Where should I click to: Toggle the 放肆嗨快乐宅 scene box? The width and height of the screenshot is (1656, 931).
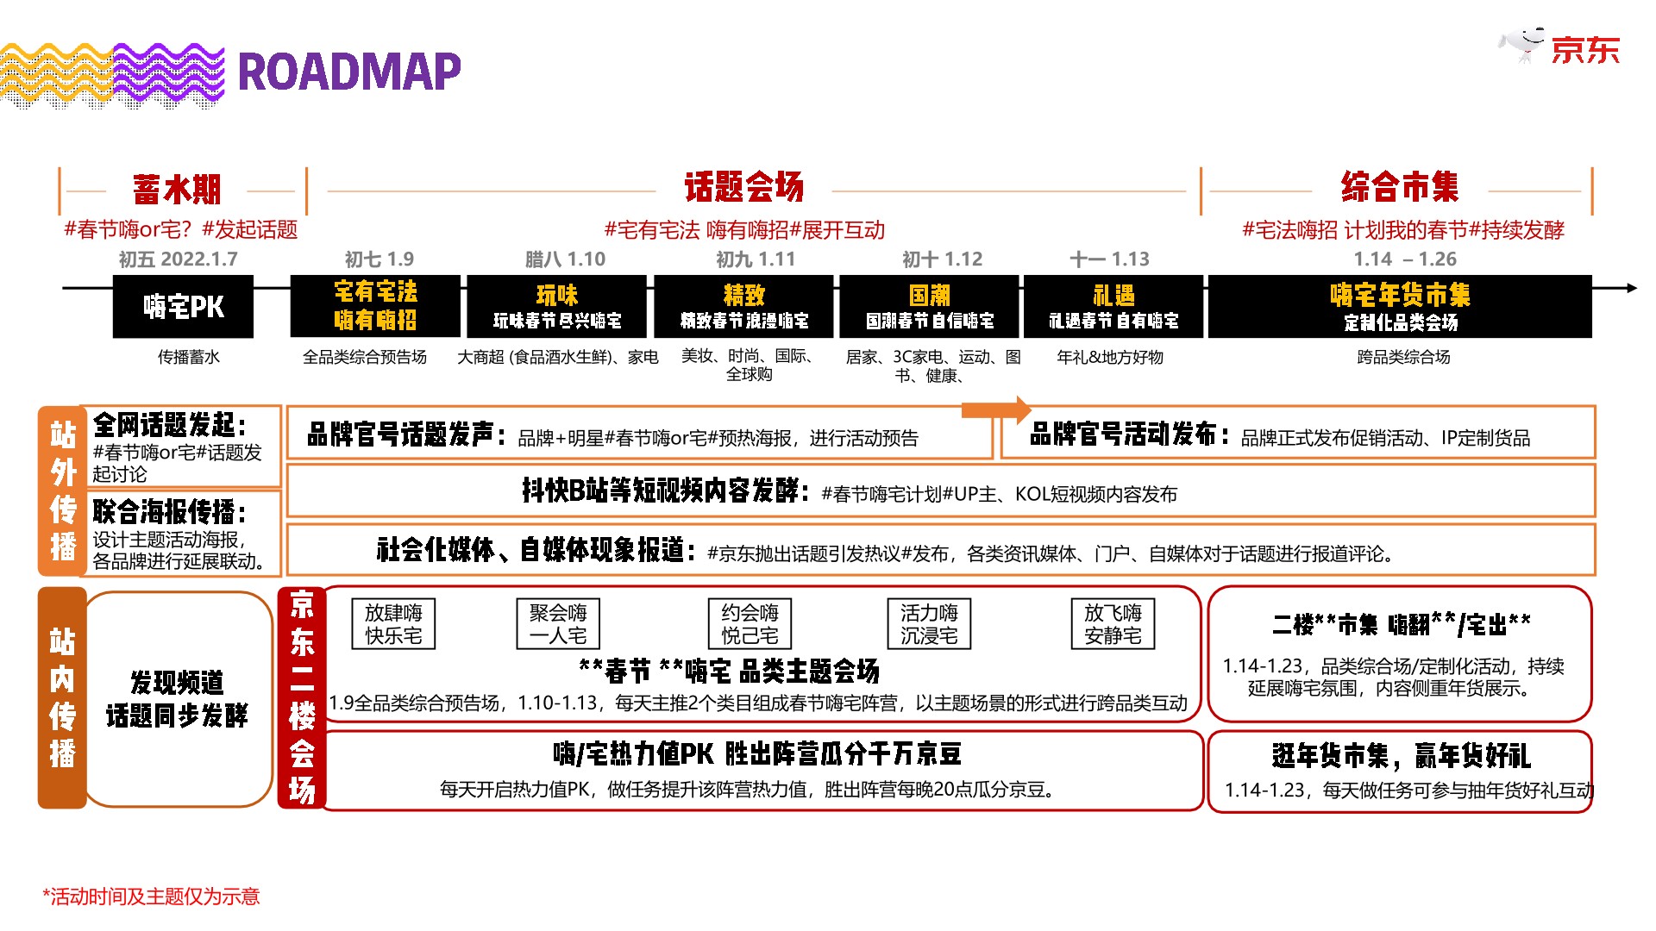click(394, 623)
